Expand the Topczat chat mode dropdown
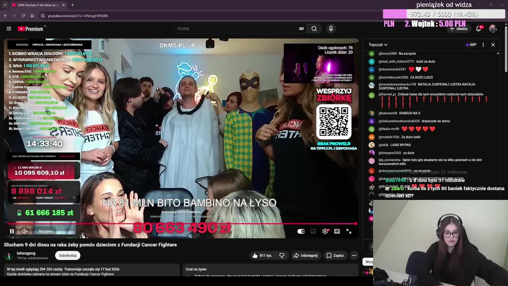The height and width of the screenshot is (286, 508). click(x=378, y=45)
